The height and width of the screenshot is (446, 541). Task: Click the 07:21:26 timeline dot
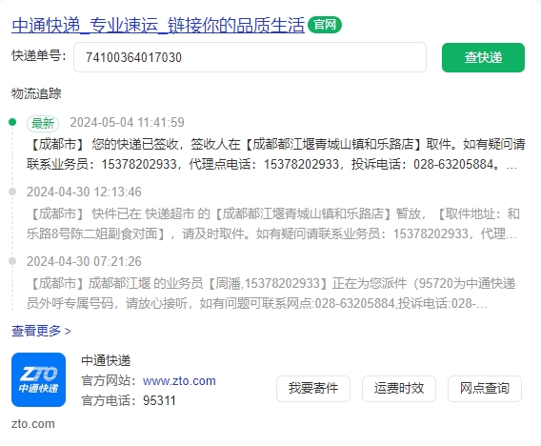(x=12, y=261)
